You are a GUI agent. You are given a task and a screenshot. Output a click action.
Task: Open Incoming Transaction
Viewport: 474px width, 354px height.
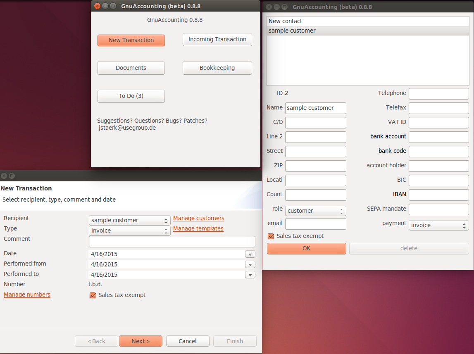[x=217, y=40]
